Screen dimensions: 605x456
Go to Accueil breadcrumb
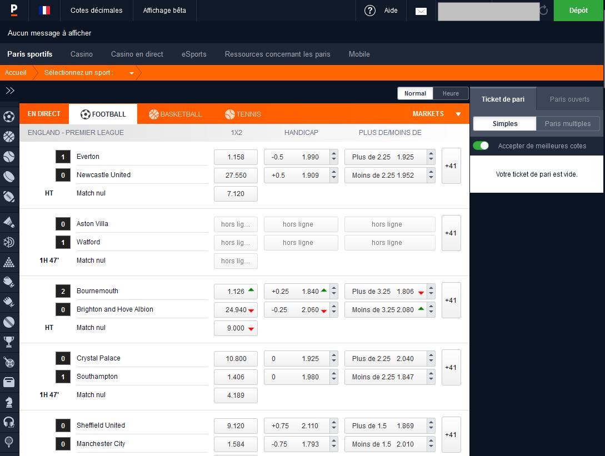click(16, 73)
